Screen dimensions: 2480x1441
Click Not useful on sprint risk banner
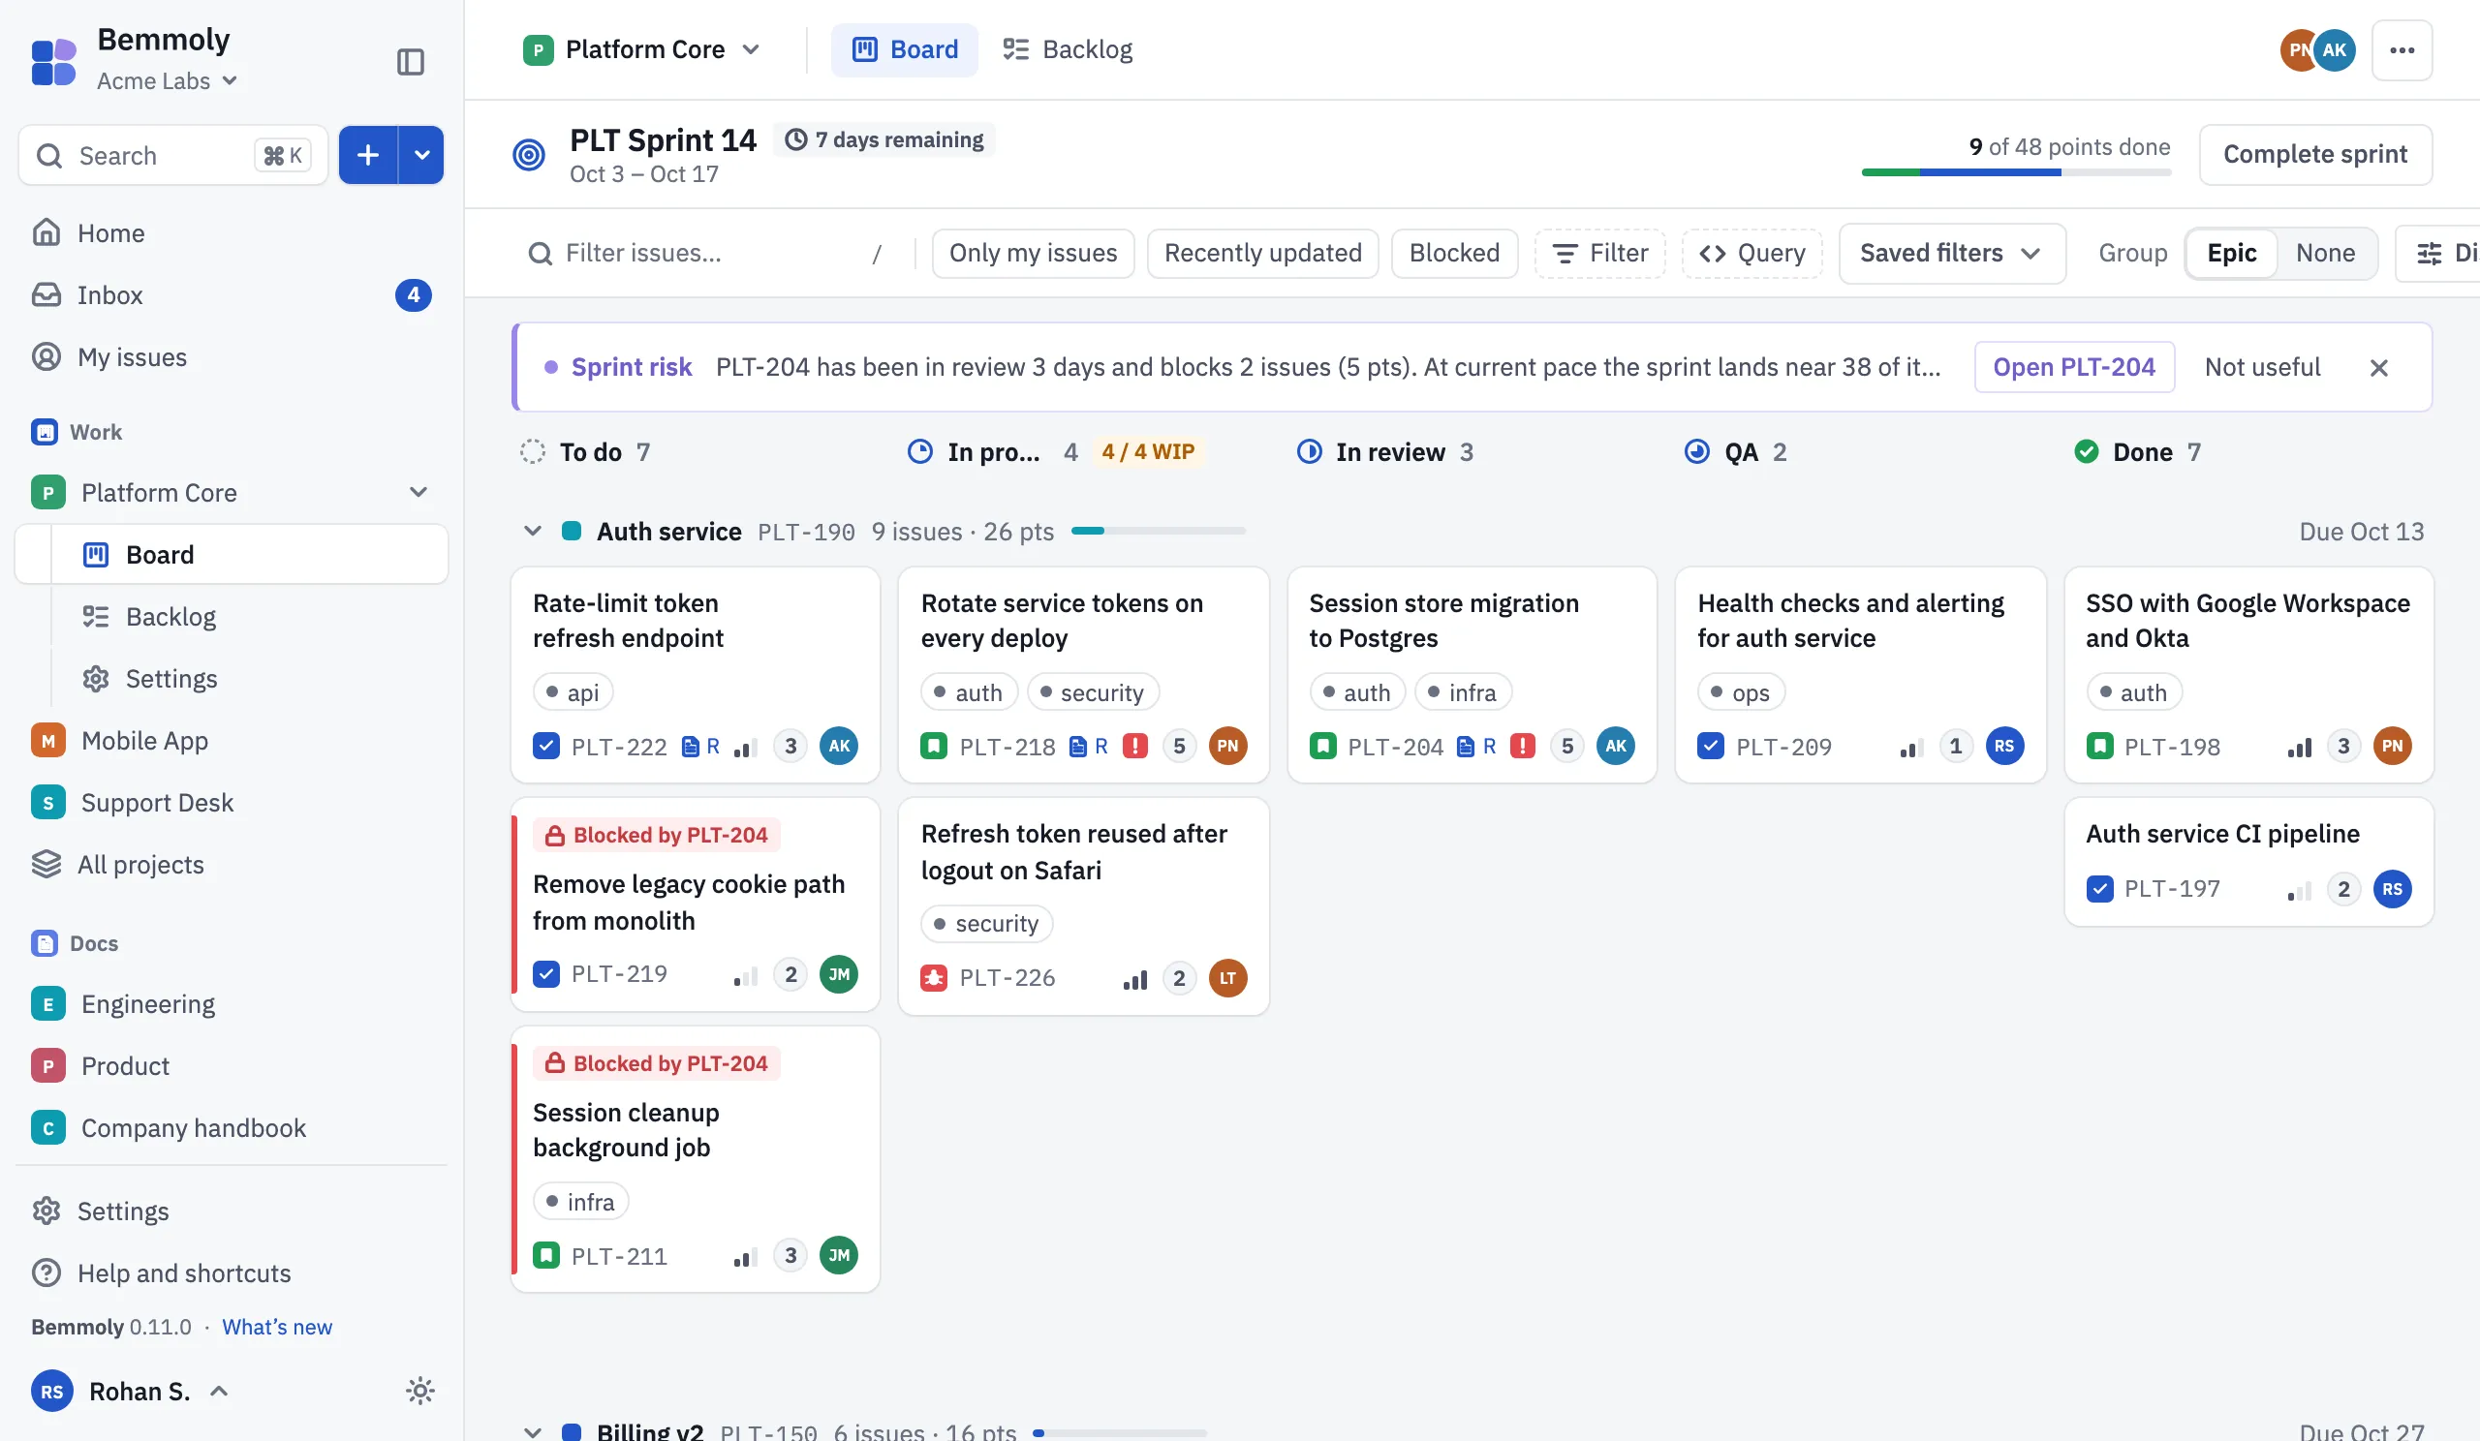coord(2261,367)
